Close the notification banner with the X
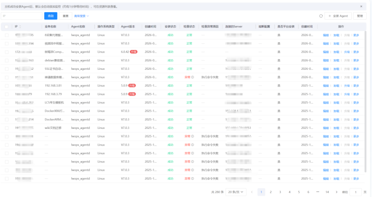 361,6
